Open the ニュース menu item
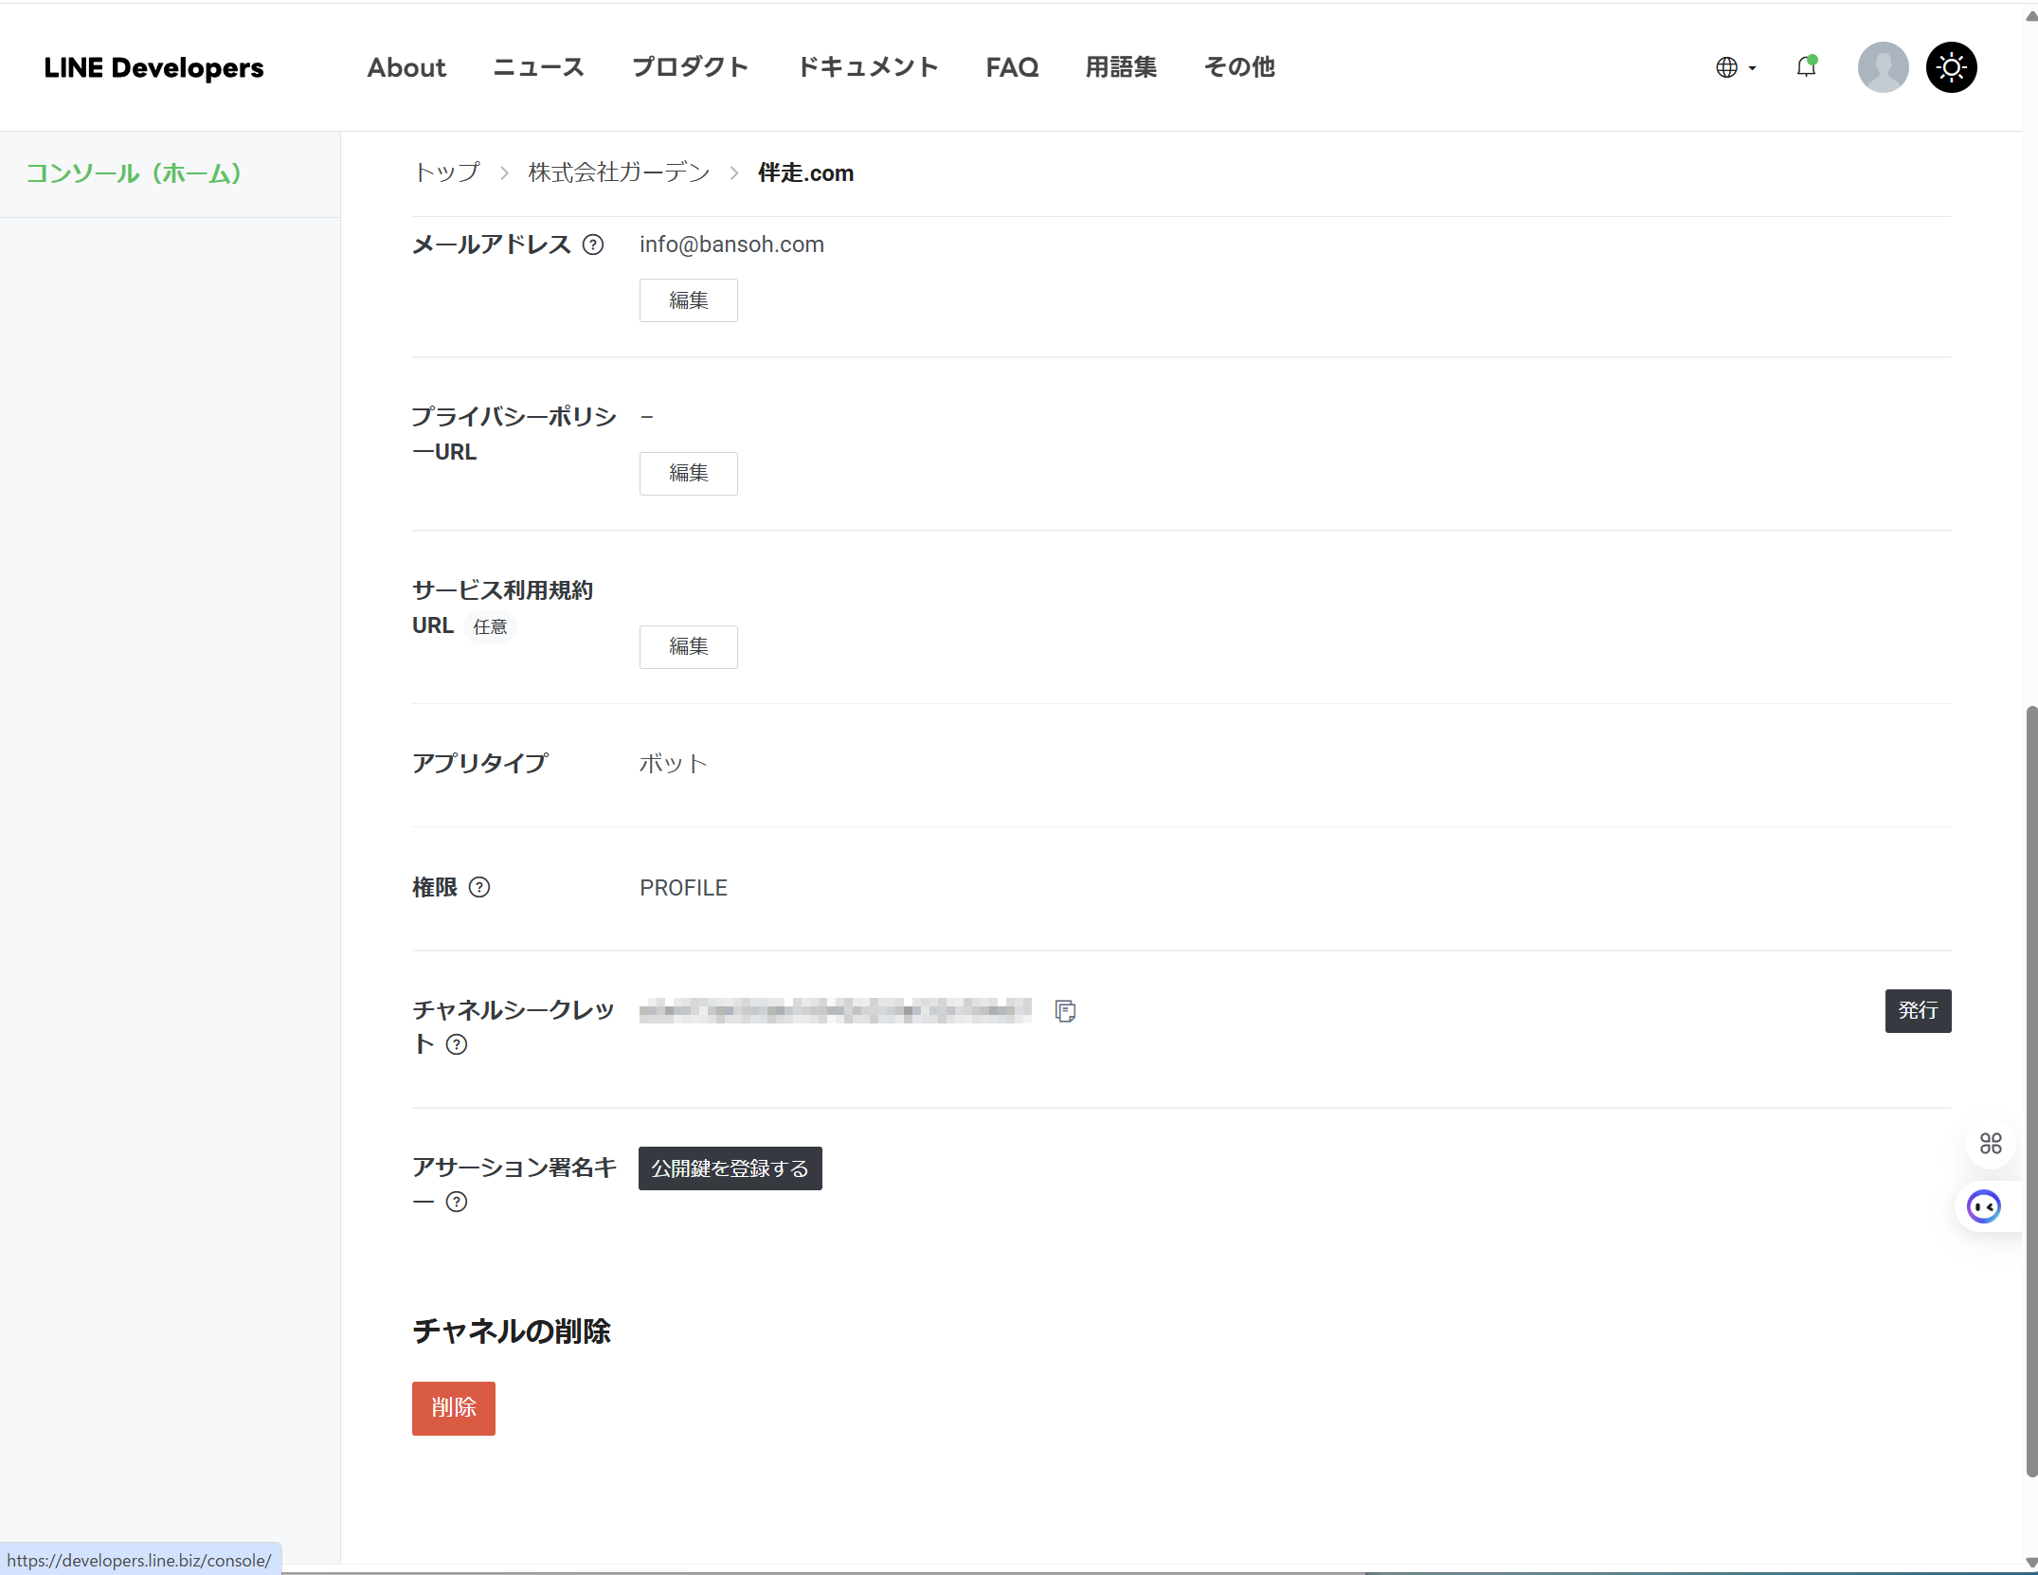 pyautogui.click(x=539, y=67)
